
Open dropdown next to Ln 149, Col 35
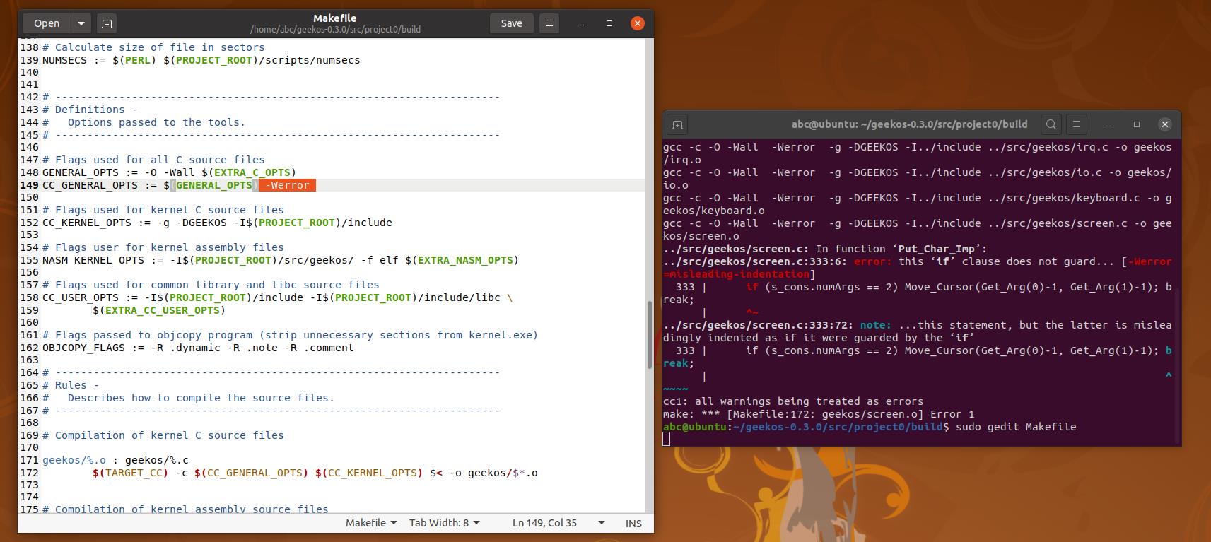(x=602, y=523)
